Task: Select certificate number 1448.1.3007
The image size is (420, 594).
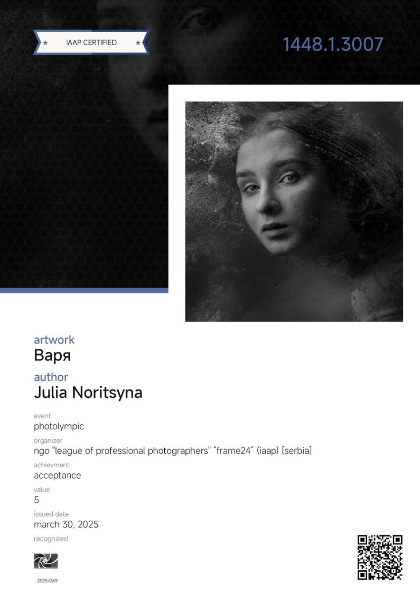Action: click(x=333, y=45)
